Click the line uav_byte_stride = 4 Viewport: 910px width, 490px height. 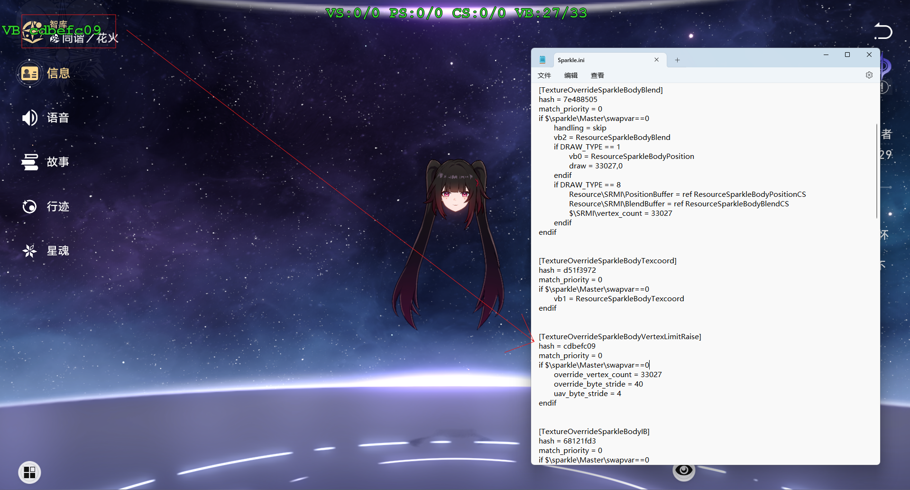point(588,394)
